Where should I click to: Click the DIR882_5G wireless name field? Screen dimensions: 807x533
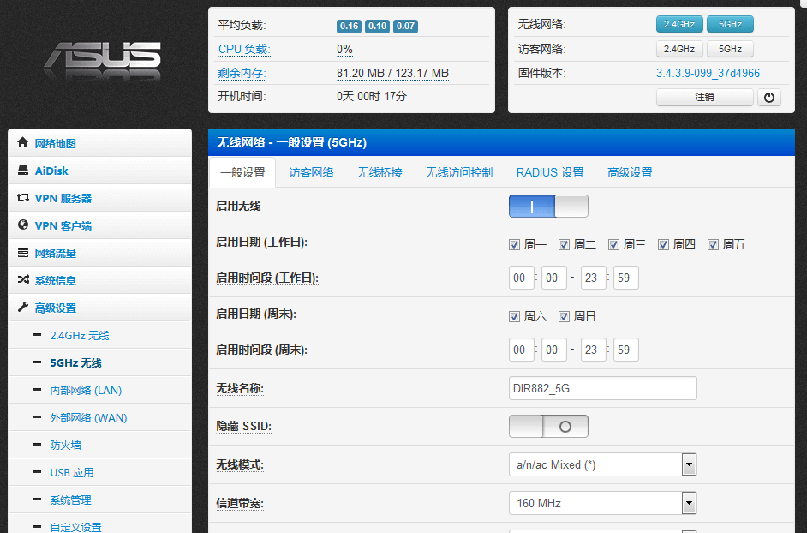pyautogui.click(x=602, y=387)
